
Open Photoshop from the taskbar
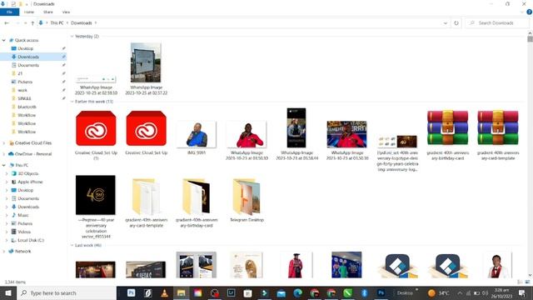131,292
